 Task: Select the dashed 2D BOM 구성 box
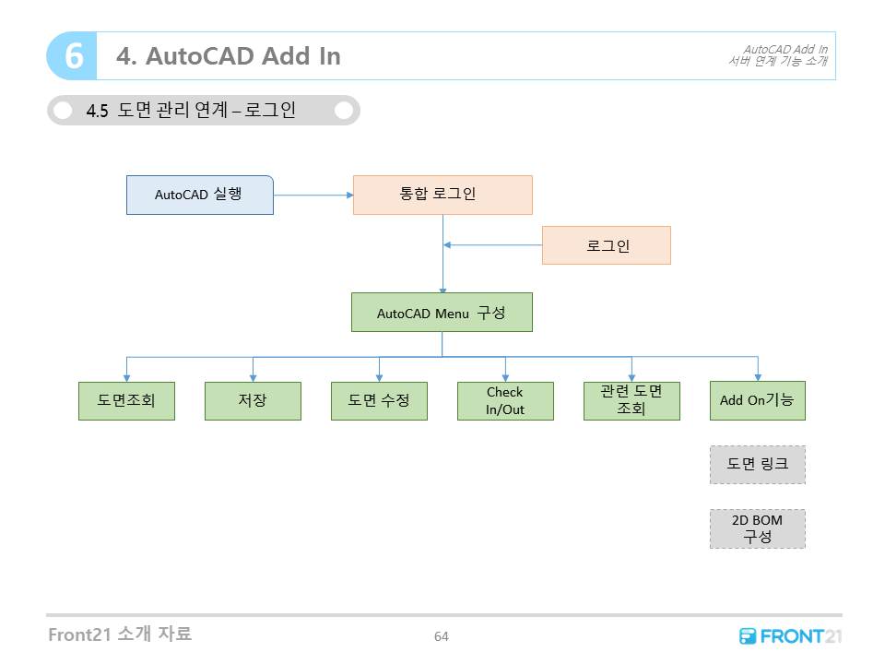[x=757, y=528]
